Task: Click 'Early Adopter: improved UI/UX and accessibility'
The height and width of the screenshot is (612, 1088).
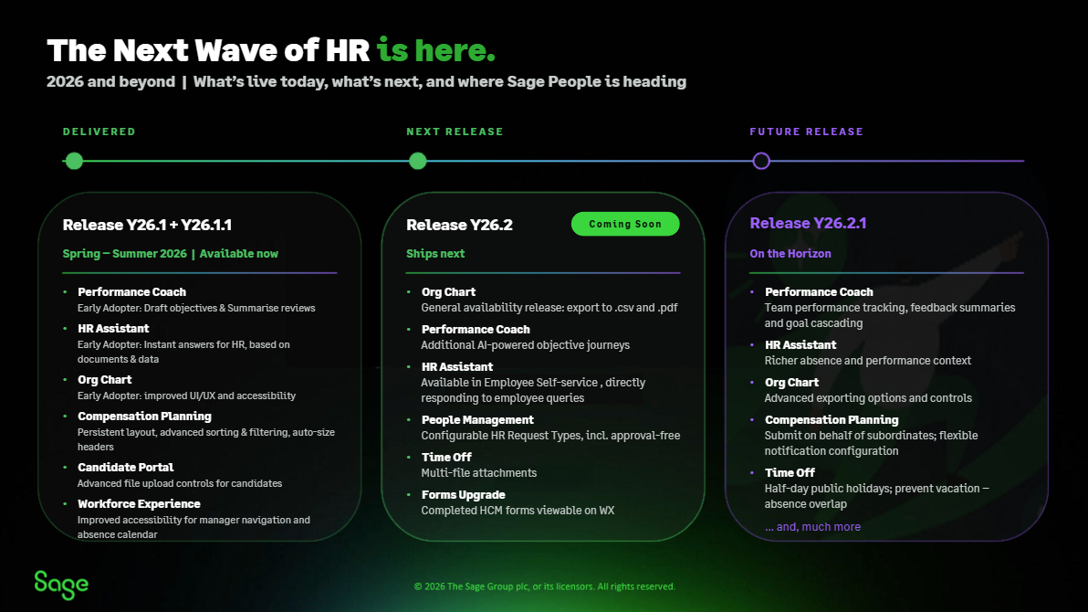Action: click(x=186, y=396)
